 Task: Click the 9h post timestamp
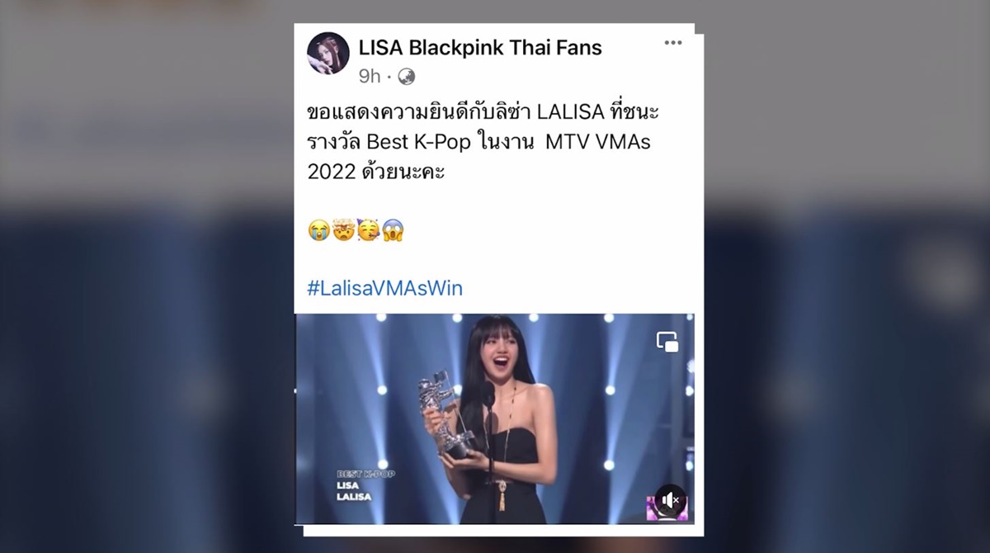pos(370,77)
